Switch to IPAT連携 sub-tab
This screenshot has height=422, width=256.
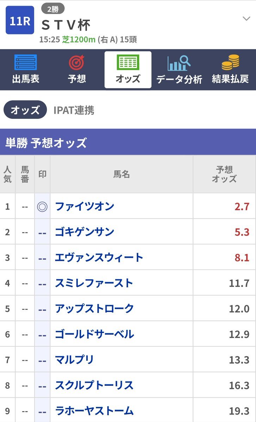(x=74, y=110)
